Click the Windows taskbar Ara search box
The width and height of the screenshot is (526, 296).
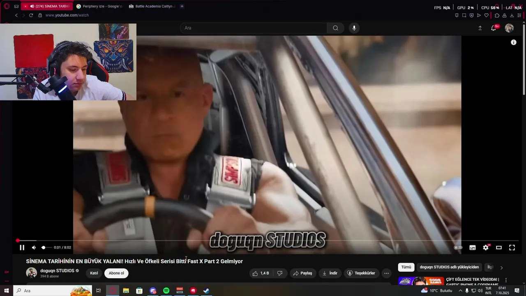pyautogui.click(x=52, y=291)
